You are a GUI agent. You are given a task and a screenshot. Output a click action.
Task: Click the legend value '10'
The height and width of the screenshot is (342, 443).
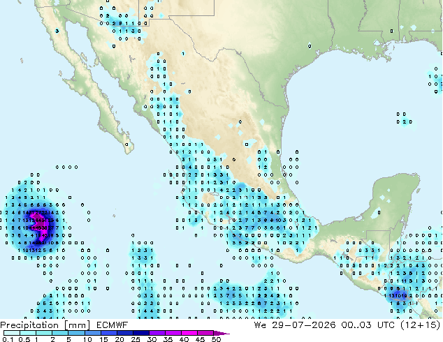click(x=87, y=339)
